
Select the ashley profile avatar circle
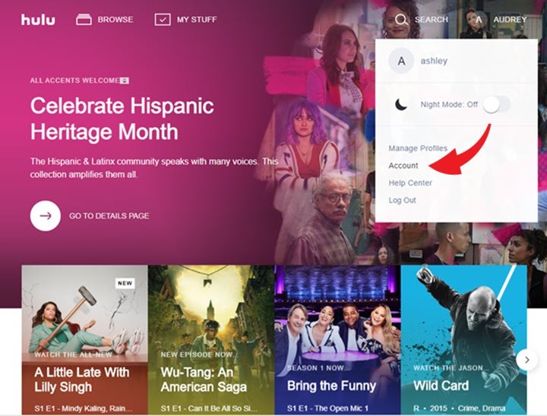click(401, 61)
